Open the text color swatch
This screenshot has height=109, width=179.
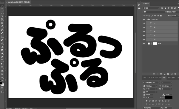169,97
